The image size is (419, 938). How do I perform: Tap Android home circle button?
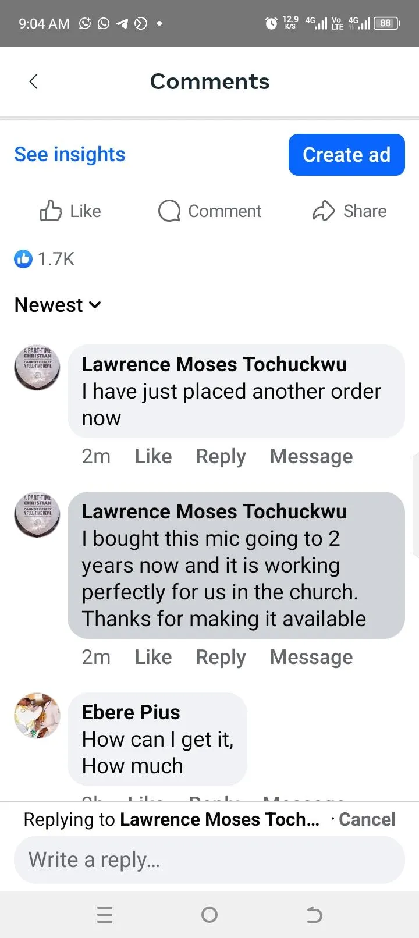tap(210, 915)
